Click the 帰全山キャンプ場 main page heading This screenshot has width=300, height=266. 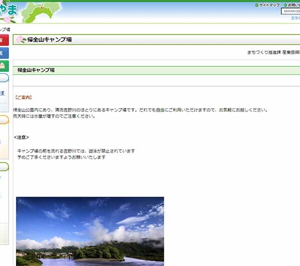pos(49,40)
